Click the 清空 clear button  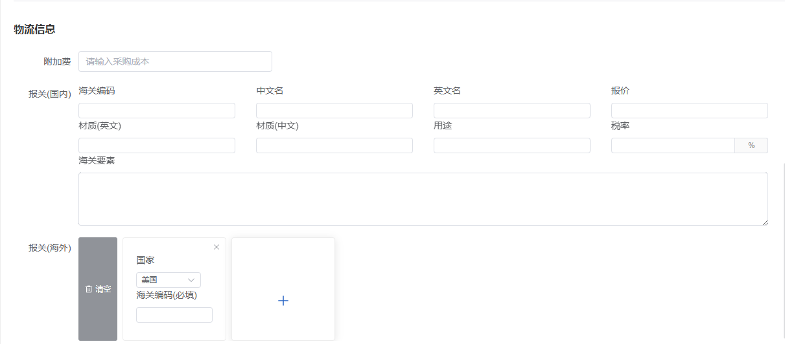[x=98, y=289]
